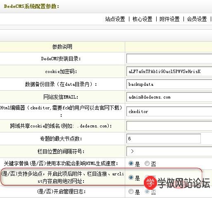This screenshot has width=212, height=198.
Task: Click the ckeditor Html编辑器 field
Action: tap(169, 111)
